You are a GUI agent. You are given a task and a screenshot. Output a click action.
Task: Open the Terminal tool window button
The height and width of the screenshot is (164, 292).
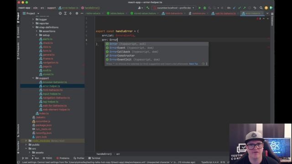pyautogui.click(x=94, y=158)
